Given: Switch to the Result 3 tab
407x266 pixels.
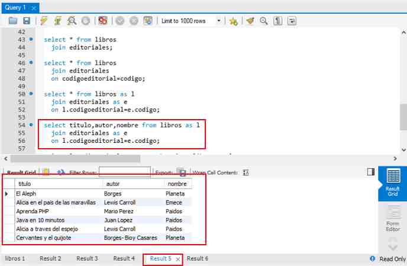Looking at the screenshot, I should (x=87, y=258).
